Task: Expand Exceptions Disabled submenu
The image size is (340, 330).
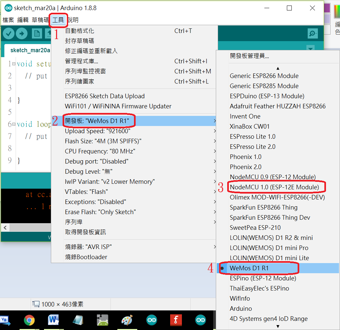Action: (134, 202)
